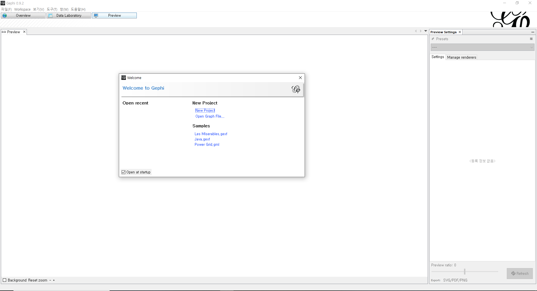Image resolution: width=537 pixels, height=291 pixels.
Task: Click the Preview ratio slider handle
Action: [465, 271]
